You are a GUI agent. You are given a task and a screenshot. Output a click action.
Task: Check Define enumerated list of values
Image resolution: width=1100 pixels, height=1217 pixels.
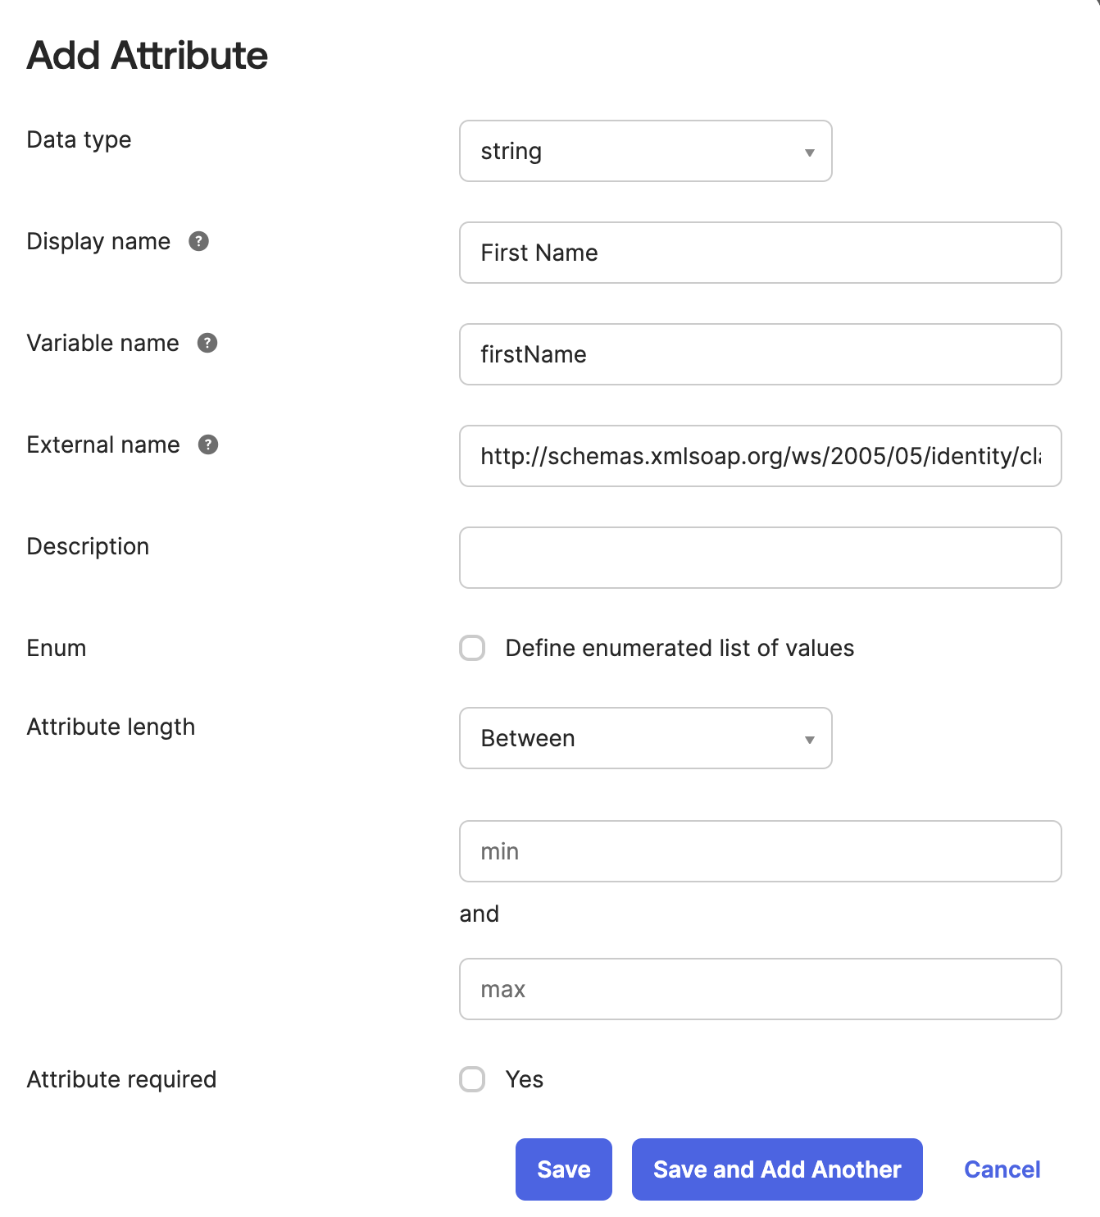click(x=472, y=648)
